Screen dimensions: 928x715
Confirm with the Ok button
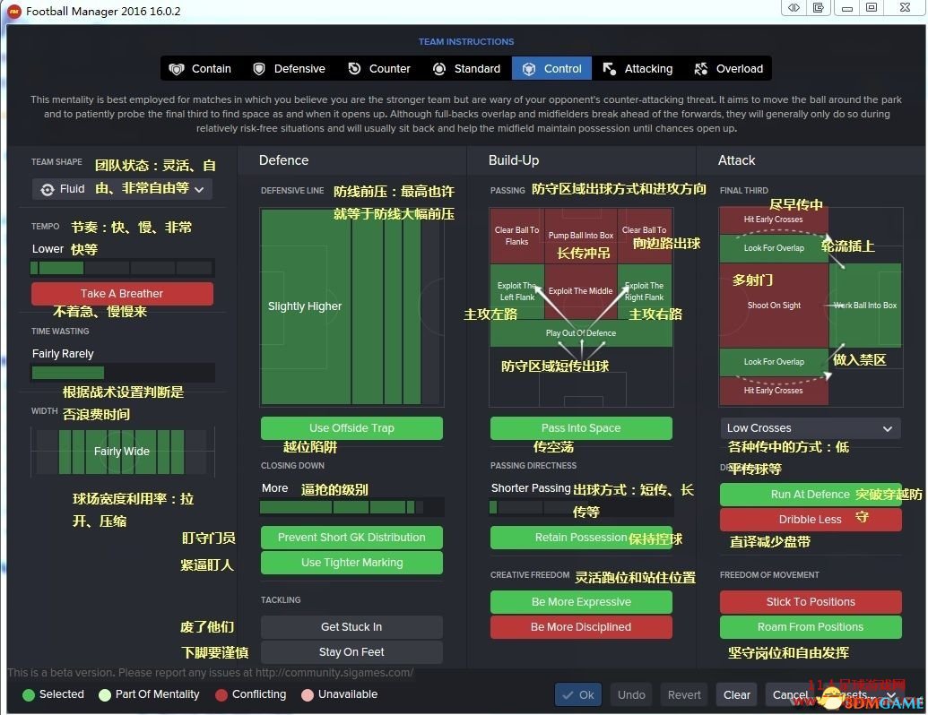pos(578,695)
